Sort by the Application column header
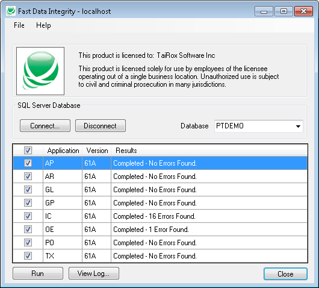The width and height of the screenshot is (319, 288). click(x=63, y=151)
